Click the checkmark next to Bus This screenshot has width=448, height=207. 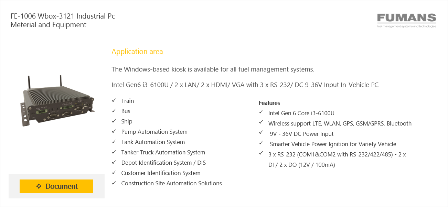tap(114, 111)
